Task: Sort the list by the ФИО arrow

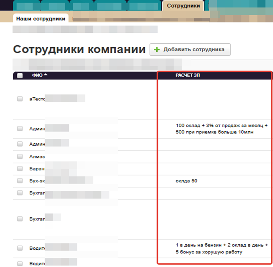Action: click(45, 75)
